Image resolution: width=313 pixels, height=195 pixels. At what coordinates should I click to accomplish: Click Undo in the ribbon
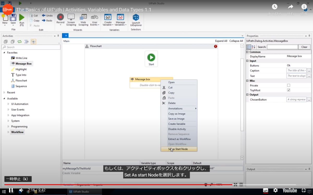click(47, 16)
